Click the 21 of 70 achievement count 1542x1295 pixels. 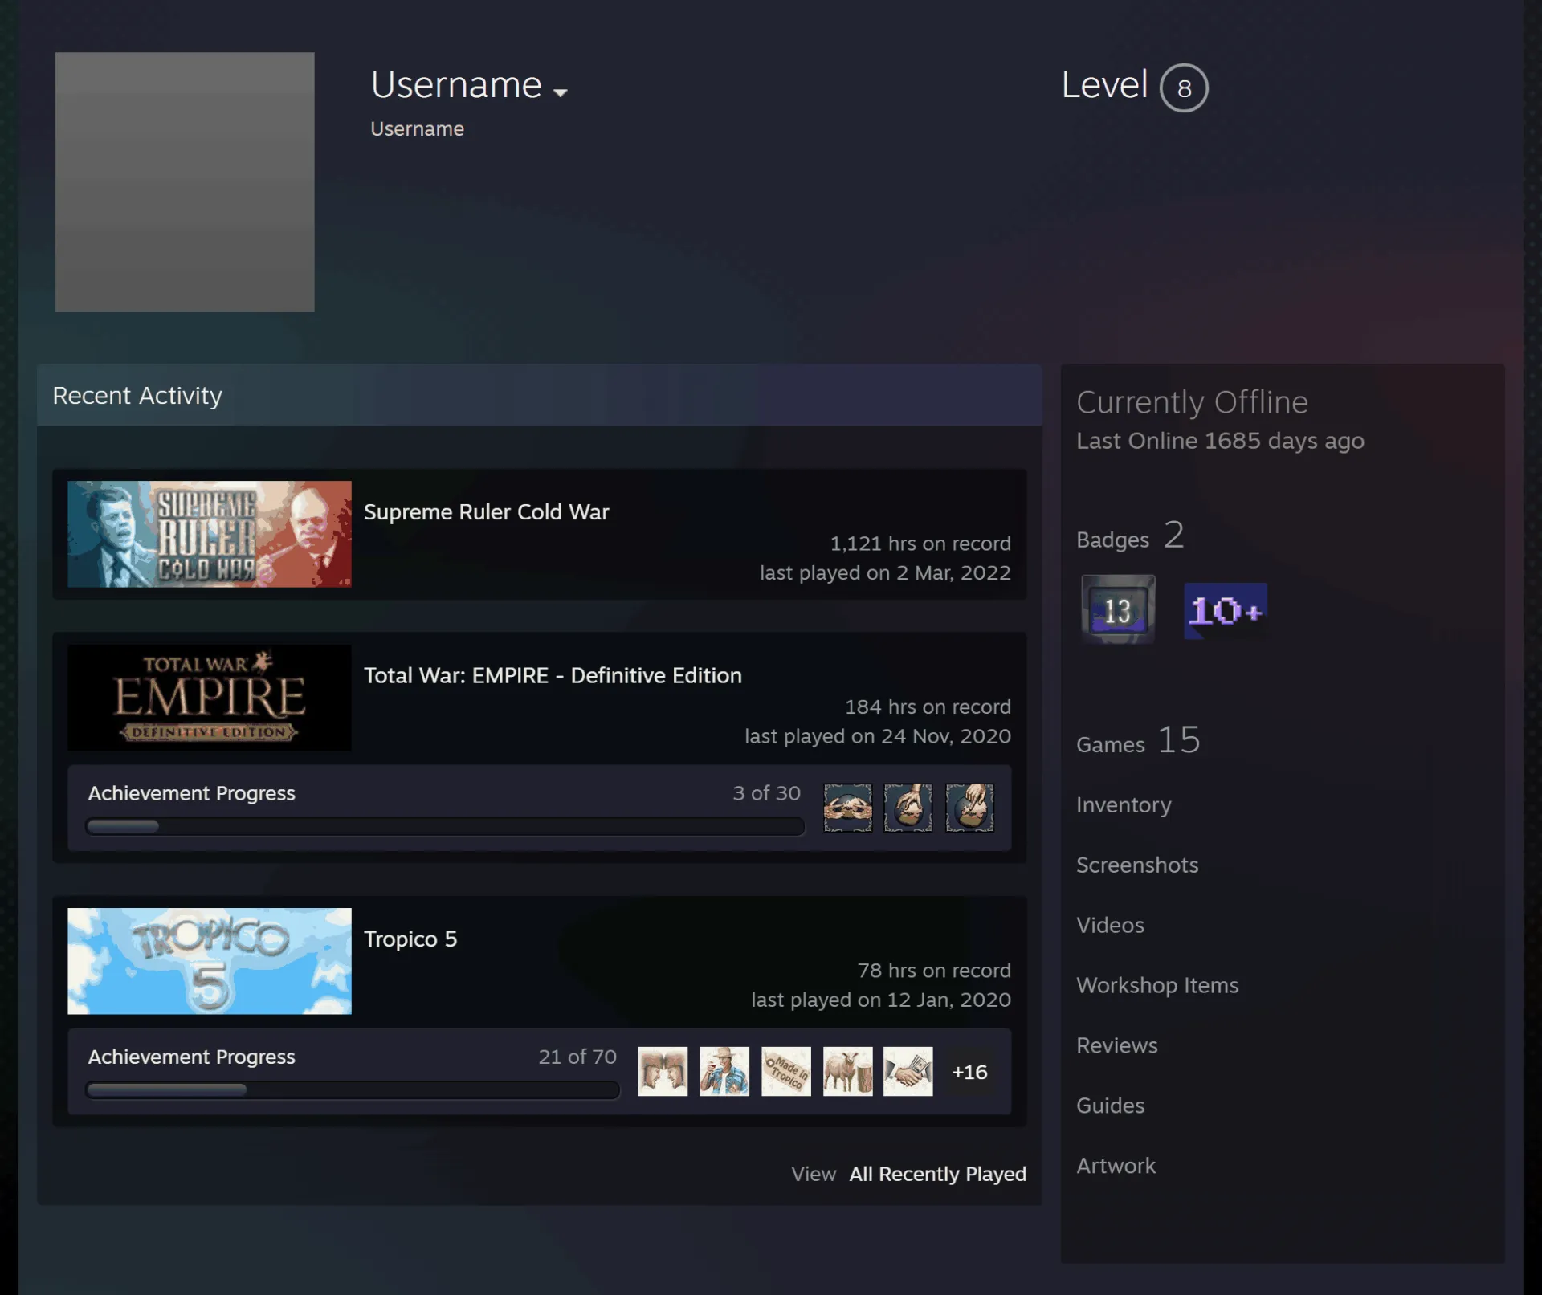click(577, 1057)
